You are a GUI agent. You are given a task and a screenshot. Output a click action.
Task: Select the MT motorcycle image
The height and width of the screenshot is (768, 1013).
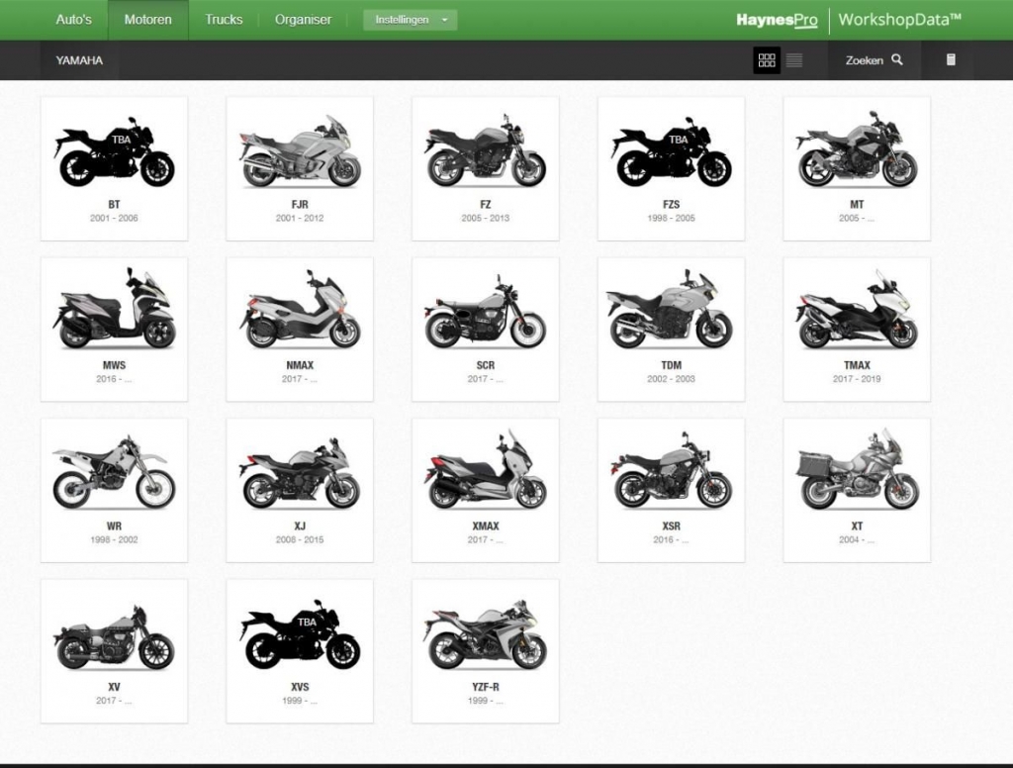(x=857, y=149)
